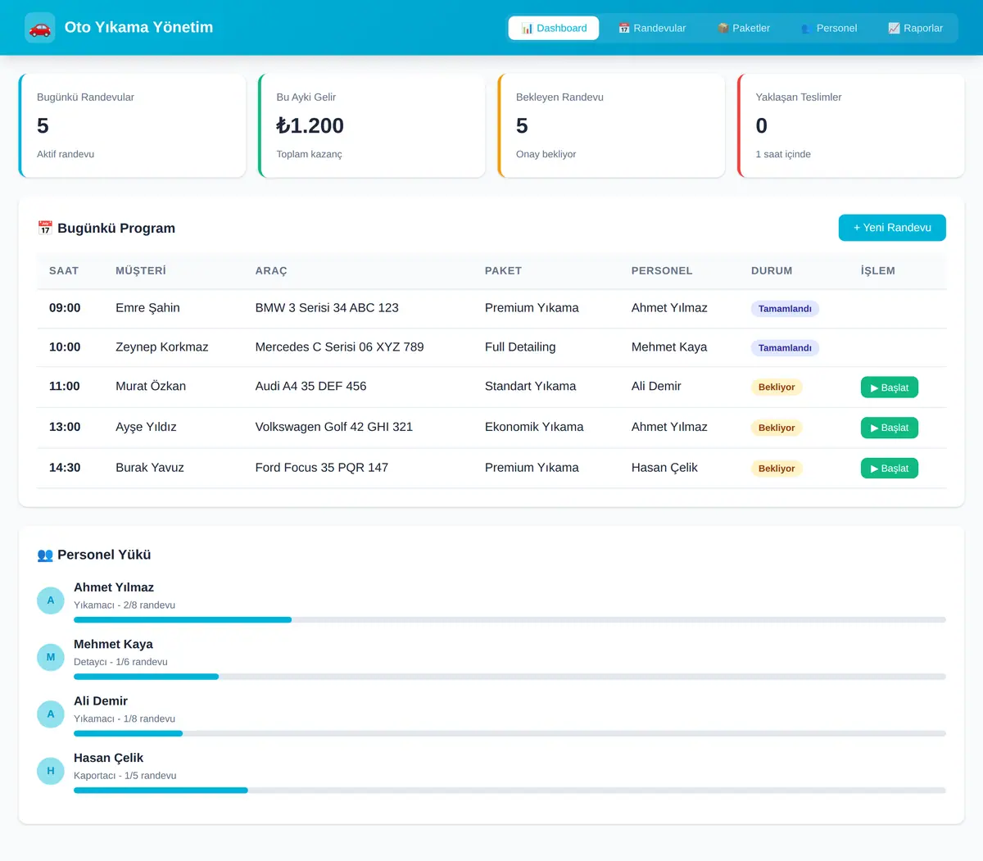The height and width of the screenshot is (861, 983).
Task: Create a new appointment with Yeni Randevu
Action: click(892, 228)
